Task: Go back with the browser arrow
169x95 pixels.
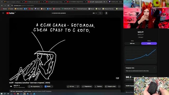Action: (x=2, y=6)
